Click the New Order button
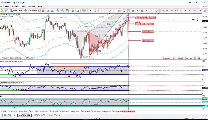208x120 pixels. click(16, 11)
